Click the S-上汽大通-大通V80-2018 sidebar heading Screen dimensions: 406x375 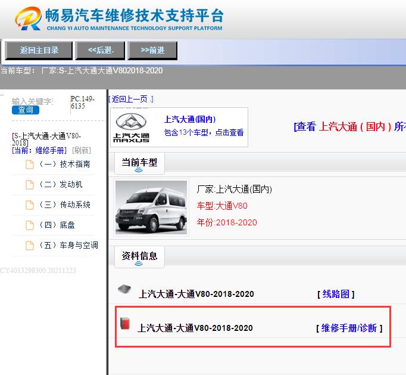click(46, 140)
